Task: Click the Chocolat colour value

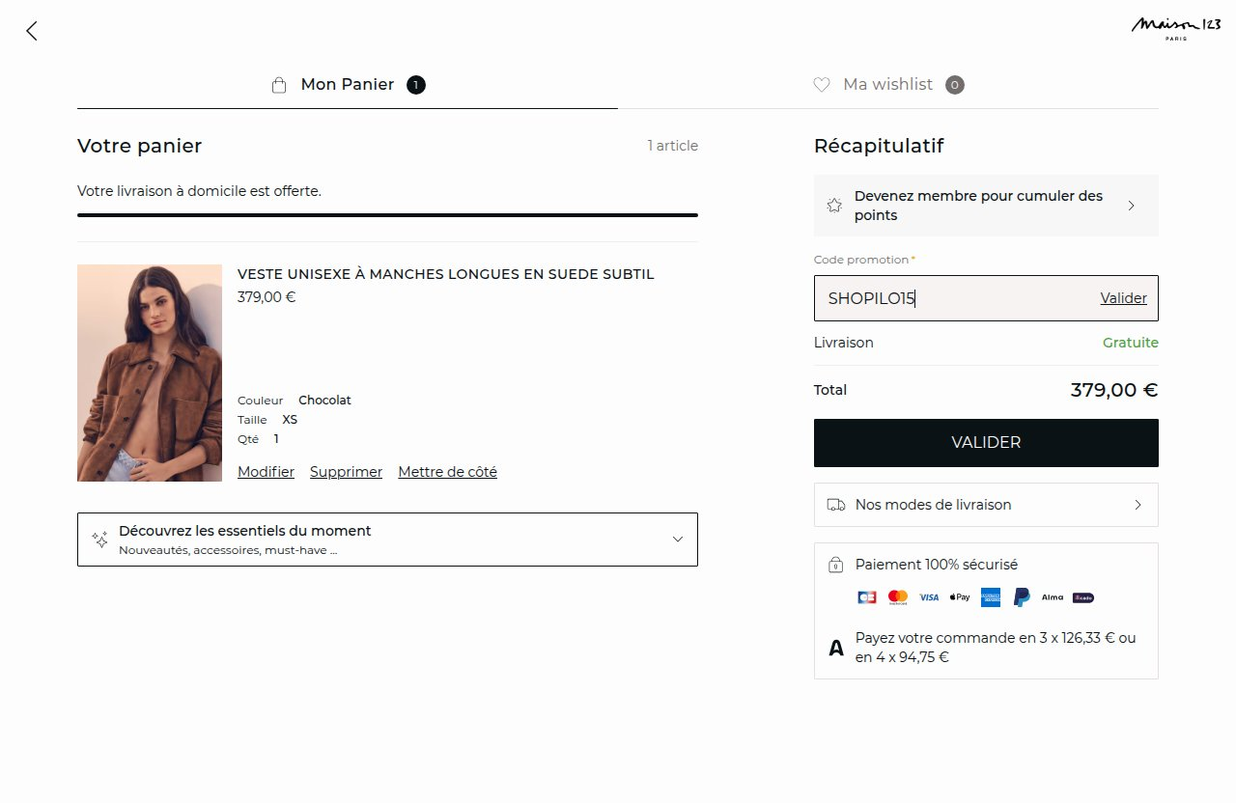Action: 324,401
